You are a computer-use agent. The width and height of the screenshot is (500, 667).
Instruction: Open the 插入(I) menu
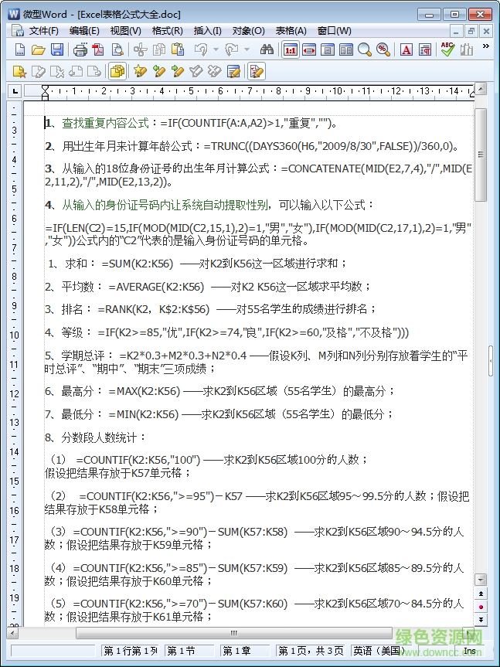207,31
